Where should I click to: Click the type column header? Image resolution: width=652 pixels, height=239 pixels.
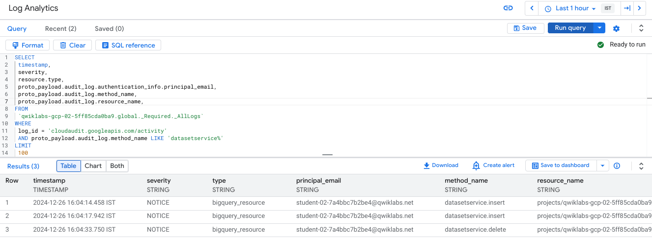point(219,181)
